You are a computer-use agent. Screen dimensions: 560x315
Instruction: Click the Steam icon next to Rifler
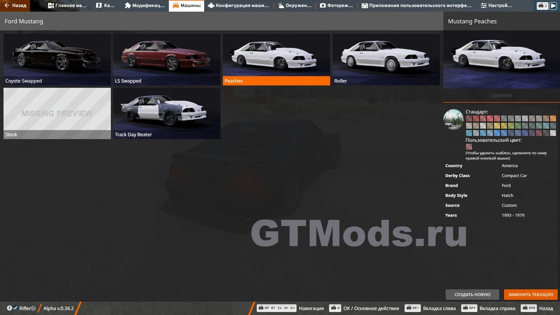click(16, 308)
